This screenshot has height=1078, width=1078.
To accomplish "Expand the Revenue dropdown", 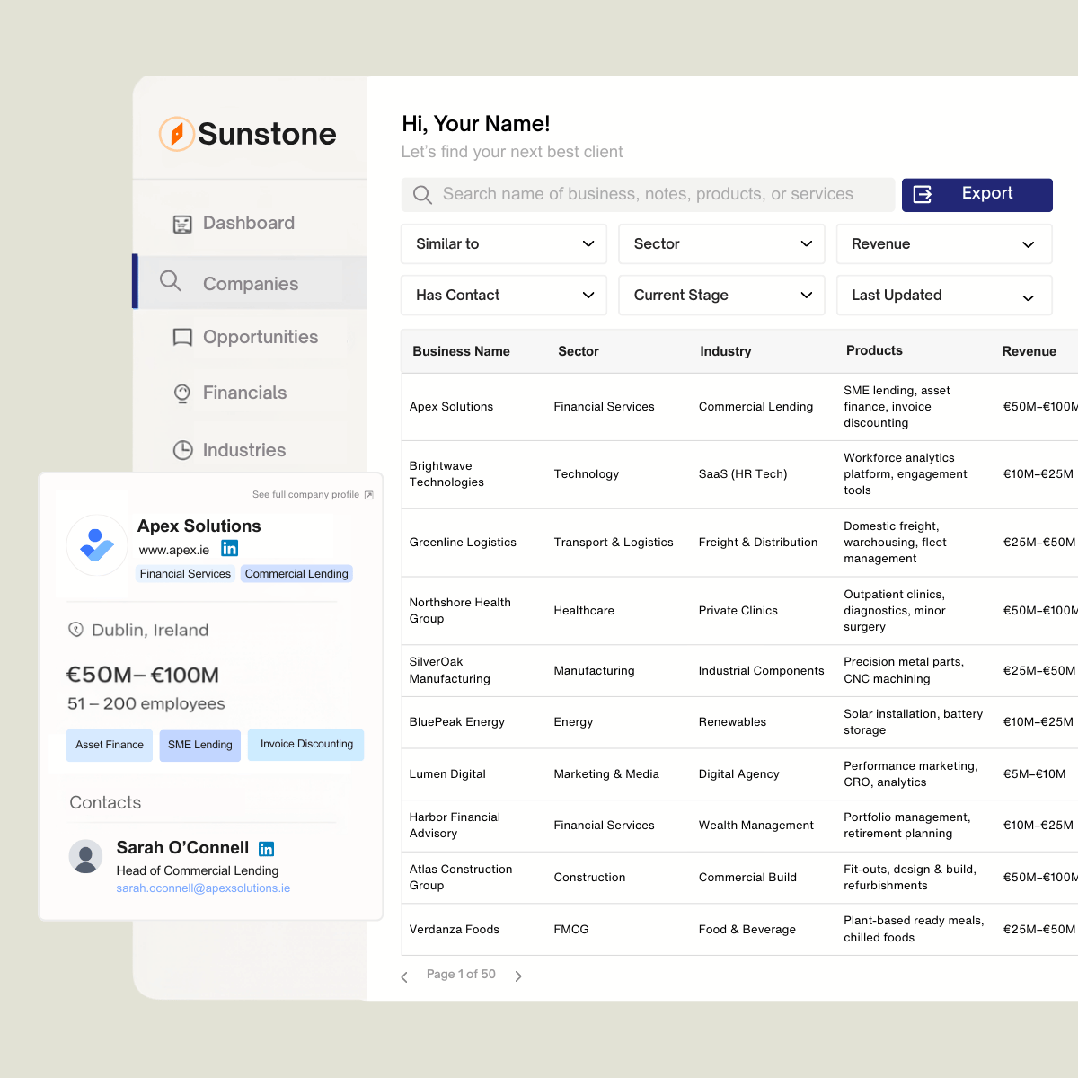I will point(944,243).
